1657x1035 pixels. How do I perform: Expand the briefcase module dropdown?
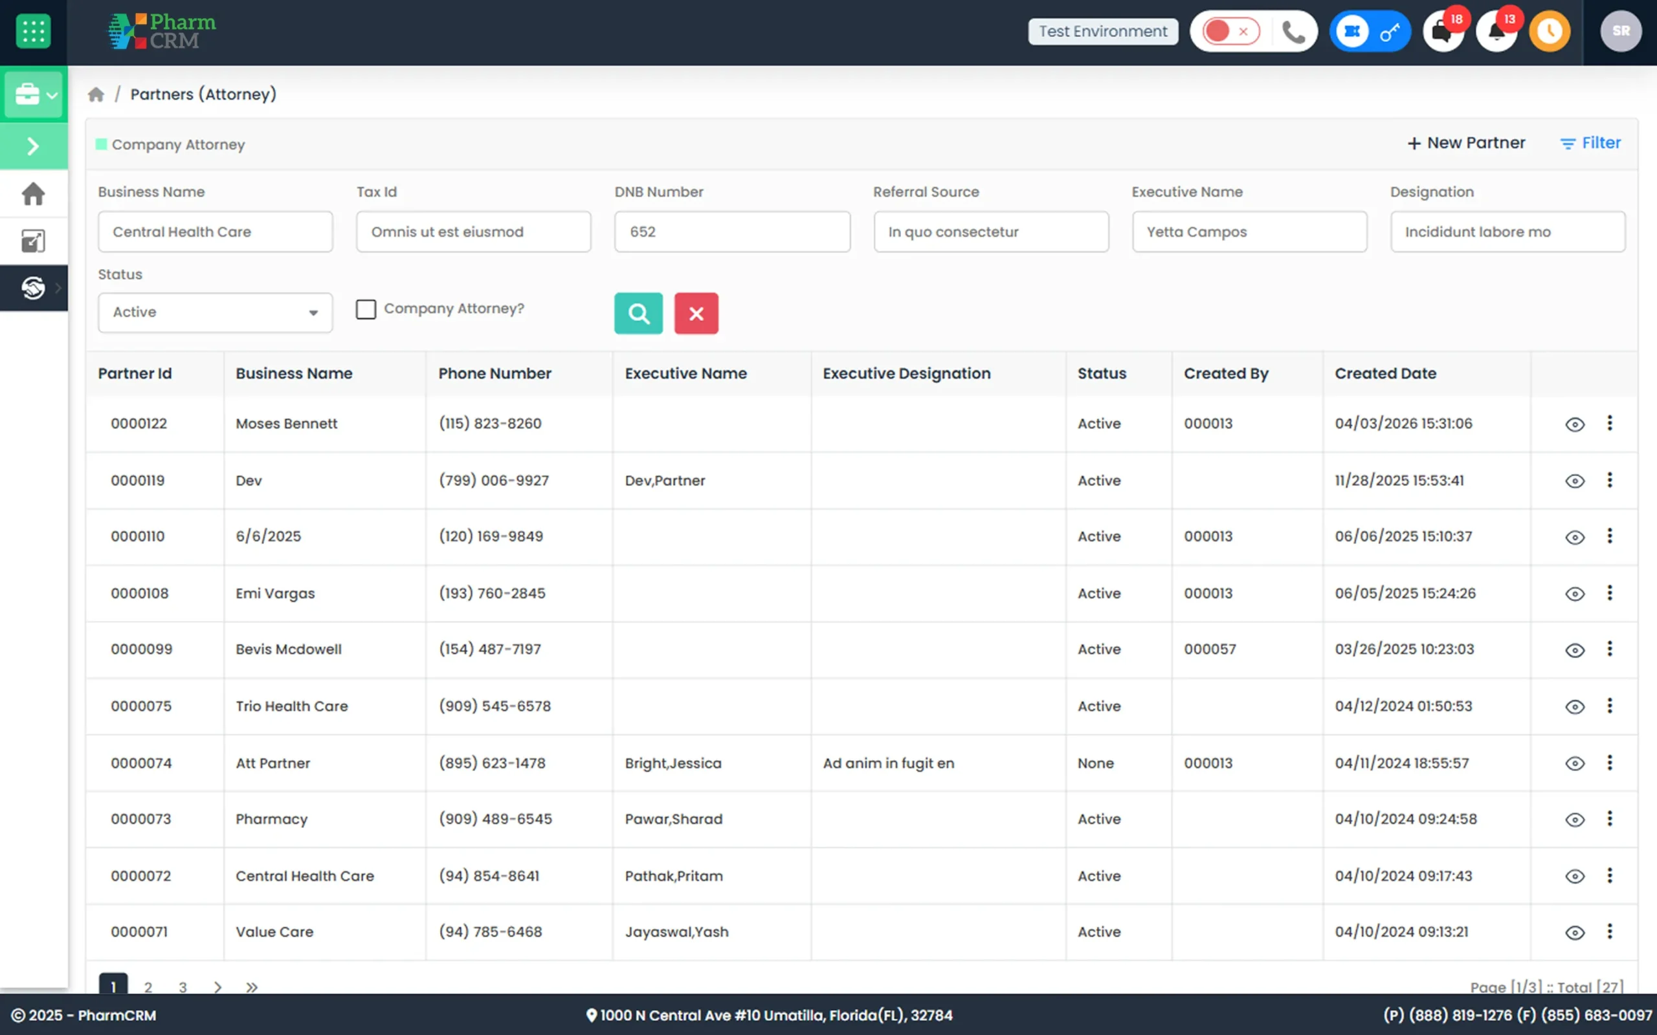click(x=34, y=94)
